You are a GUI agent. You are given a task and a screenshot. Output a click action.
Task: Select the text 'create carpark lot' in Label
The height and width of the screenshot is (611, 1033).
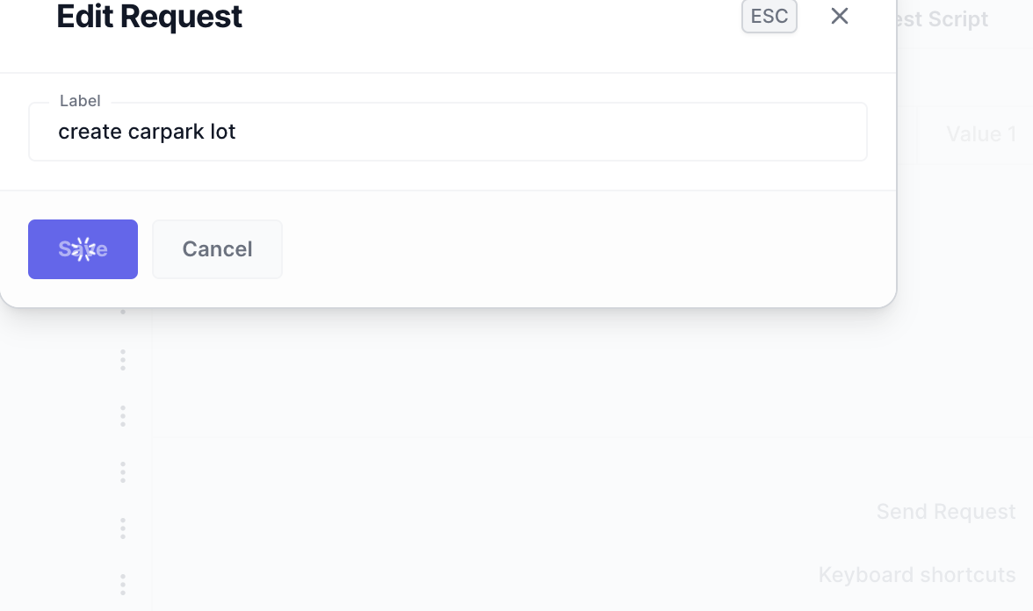147,132
